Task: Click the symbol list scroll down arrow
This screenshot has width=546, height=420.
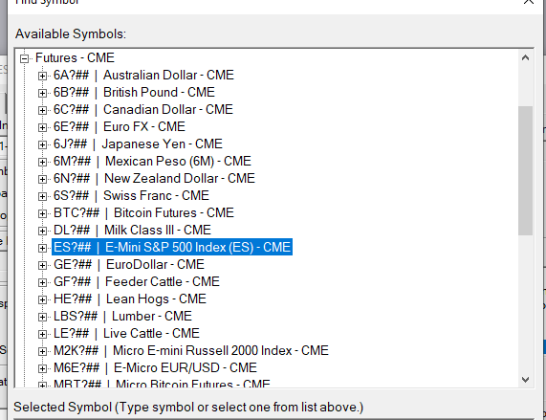Action: coord(526,379)
